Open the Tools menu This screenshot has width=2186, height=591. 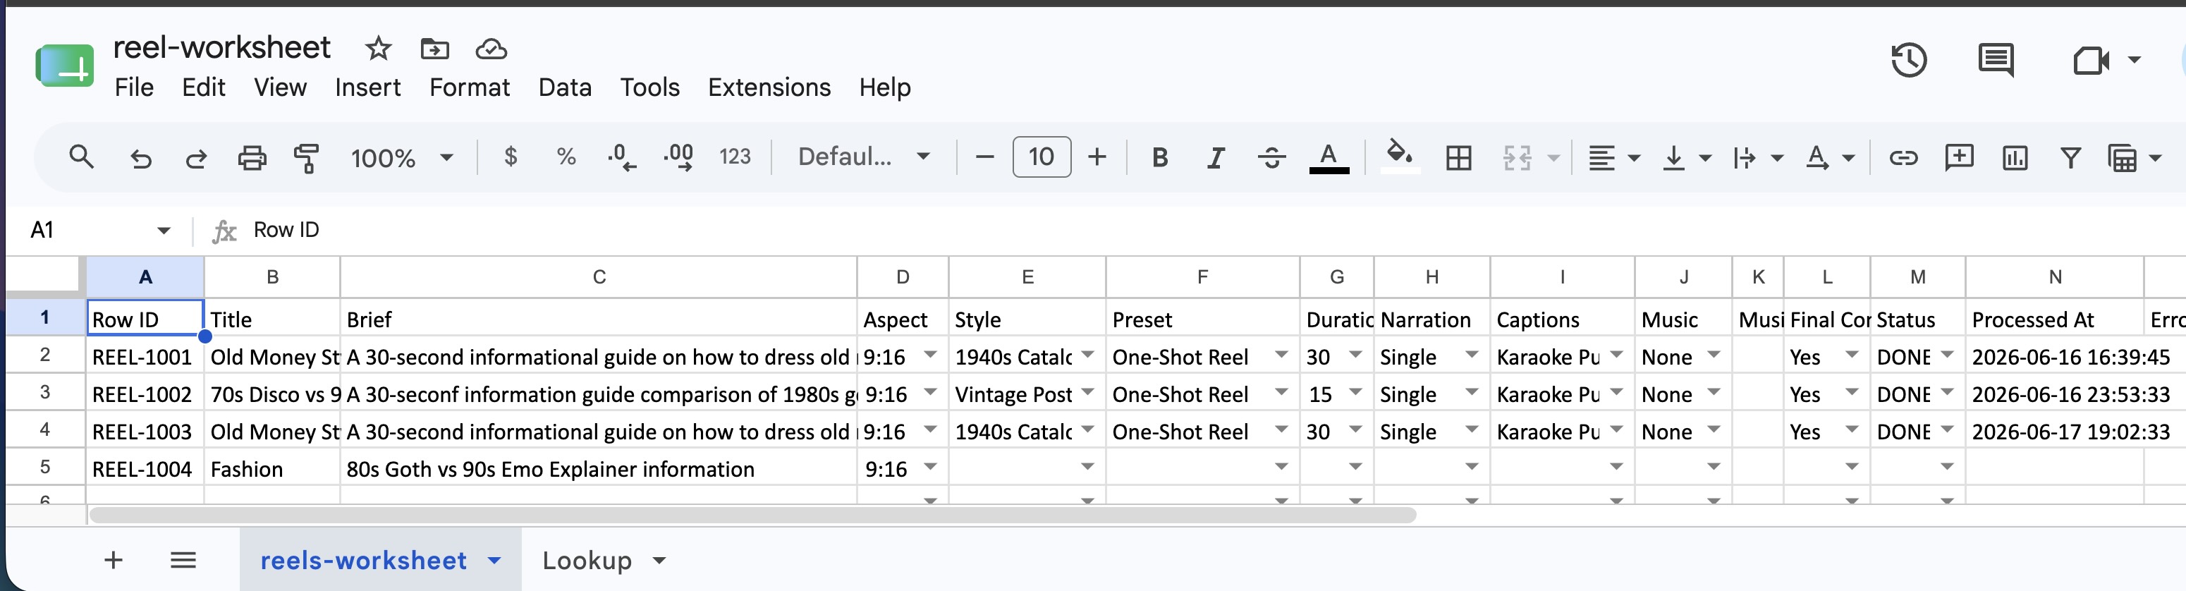click(x=649, y=87)
